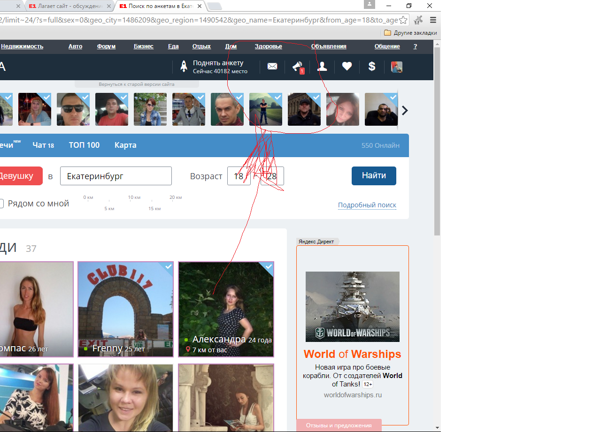601x432 pixels.
Task: Click the Найти search button
Action: pos(374,176)
